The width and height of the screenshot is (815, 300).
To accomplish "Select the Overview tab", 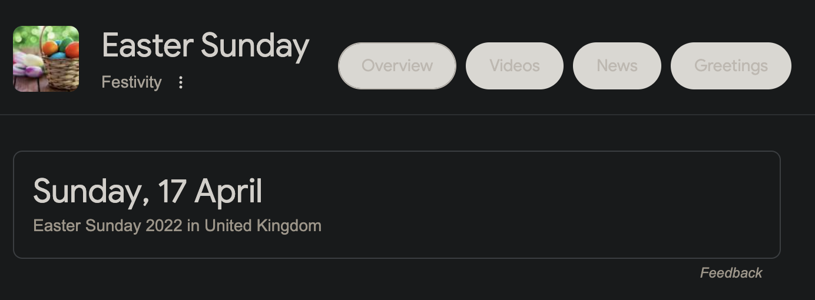I will [x=397, y=66].
